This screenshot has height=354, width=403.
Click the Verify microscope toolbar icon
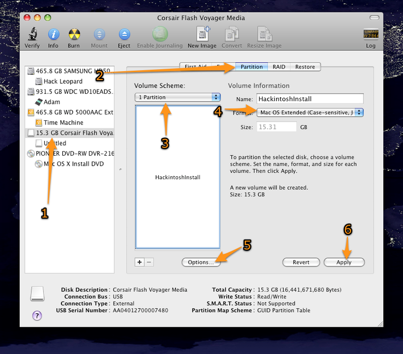pos(32,34)
